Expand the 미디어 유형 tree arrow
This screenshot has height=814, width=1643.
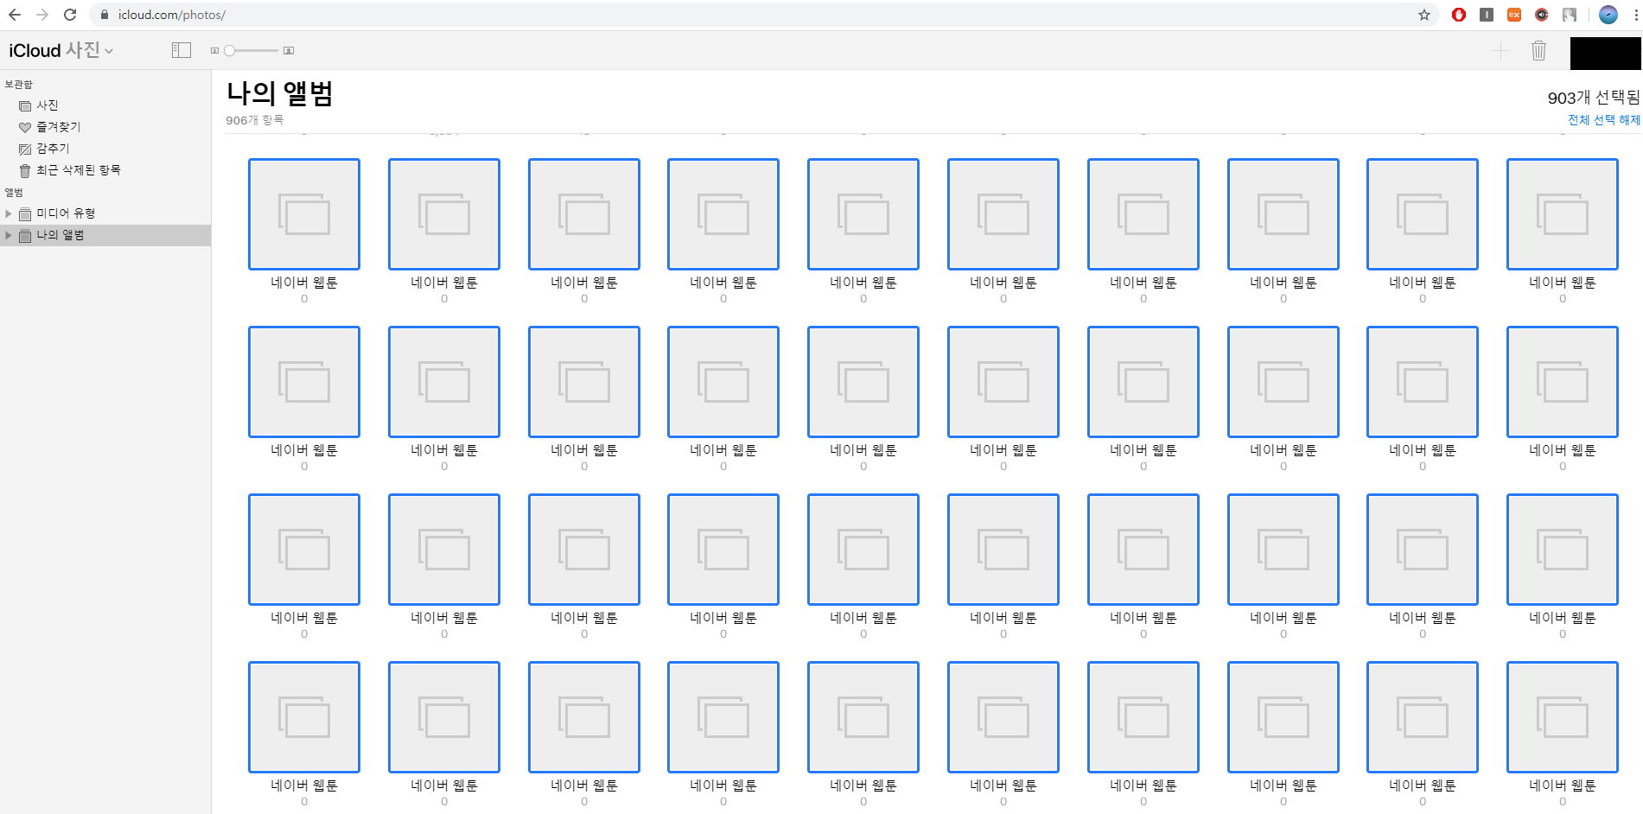point(9,213)
